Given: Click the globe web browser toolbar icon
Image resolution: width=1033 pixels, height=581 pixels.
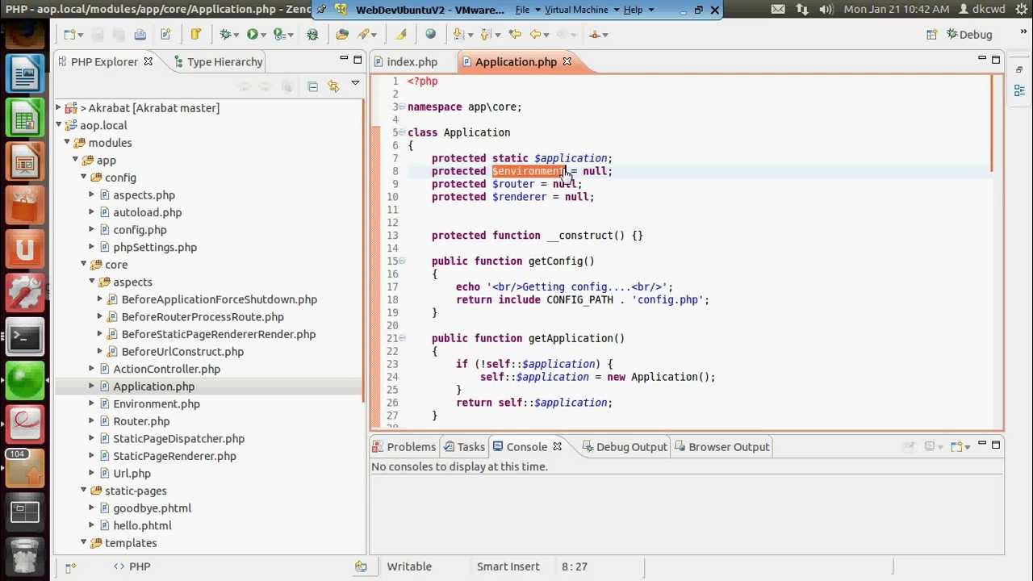Looking at the screenshot, I should (x=430, y=35).
